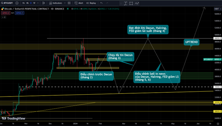222x126 pixels.
Task: Click the red sell price 42922.0 button
Action: coord(6,13)
